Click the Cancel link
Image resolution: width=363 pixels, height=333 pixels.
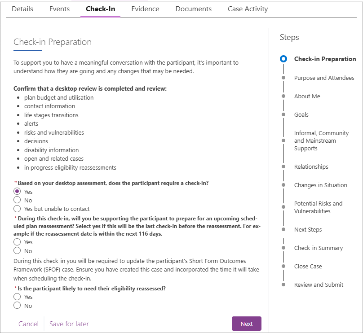(28, 324)
